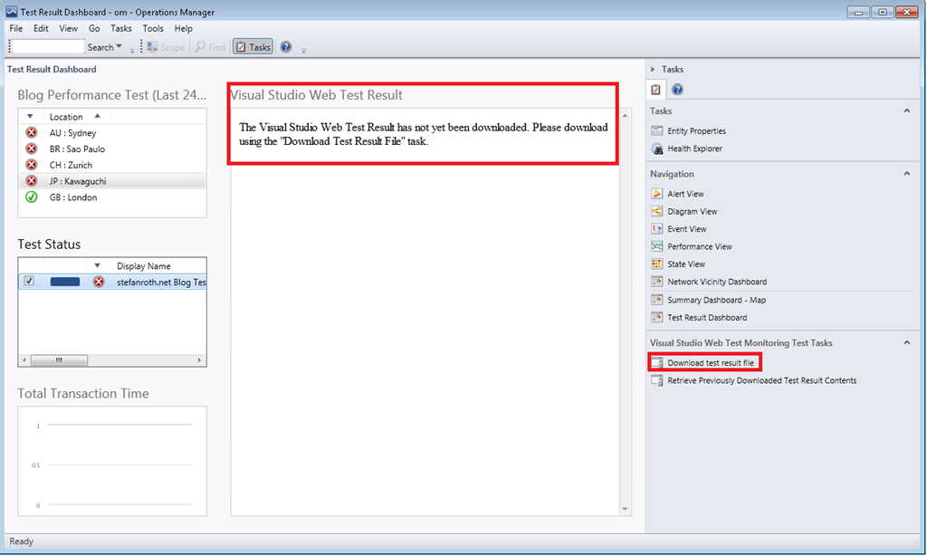Collapse the Navigation section
927x556 pixels.
point(907,173)
